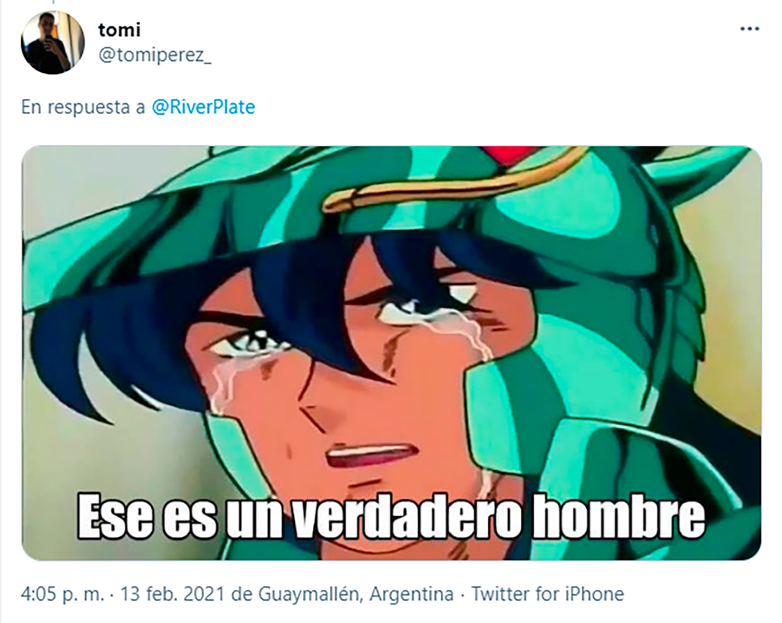
Task: Open the crying anime meme image
Action: pos(391,353)
